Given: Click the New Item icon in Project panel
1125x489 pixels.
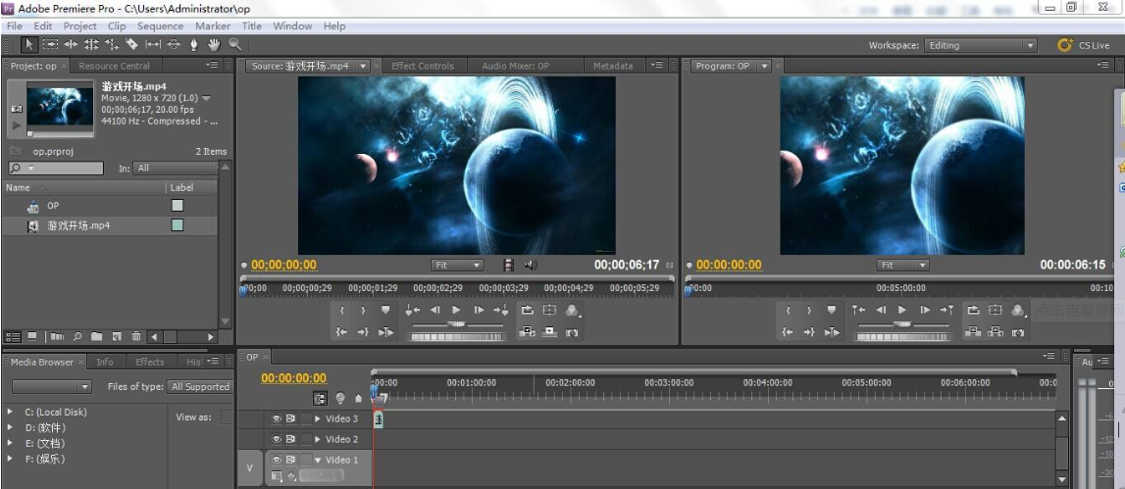Looking at the screenshot, I should click(117, 336).
